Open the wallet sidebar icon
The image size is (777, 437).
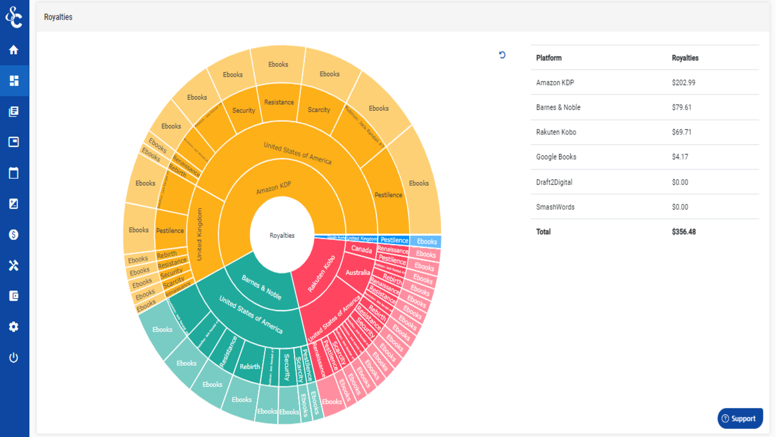point(14,296)
